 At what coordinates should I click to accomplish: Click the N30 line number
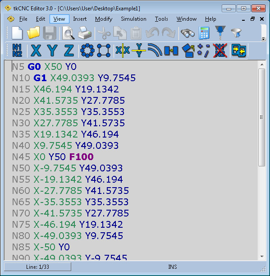[21, 123]
